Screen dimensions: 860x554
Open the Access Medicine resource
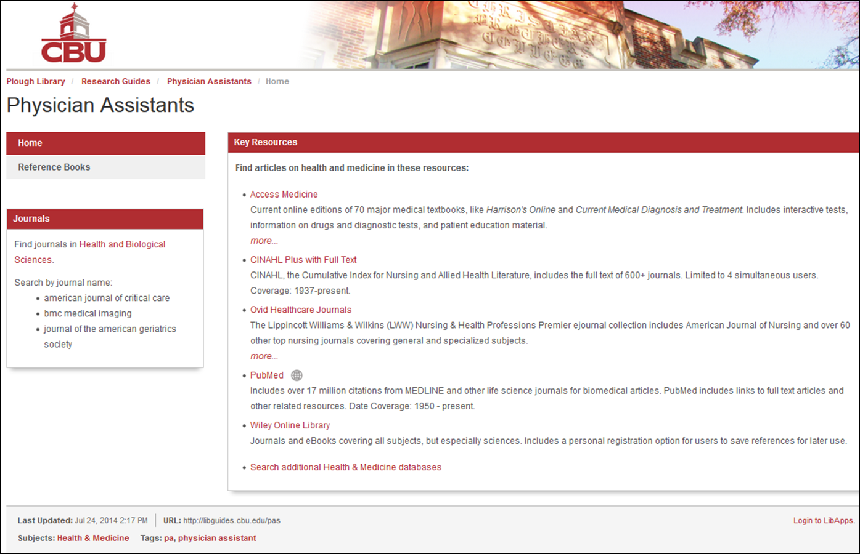click(x=284, y=195)
